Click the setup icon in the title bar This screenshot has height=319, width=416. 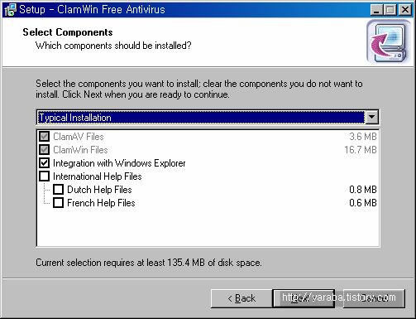point(10,9)
